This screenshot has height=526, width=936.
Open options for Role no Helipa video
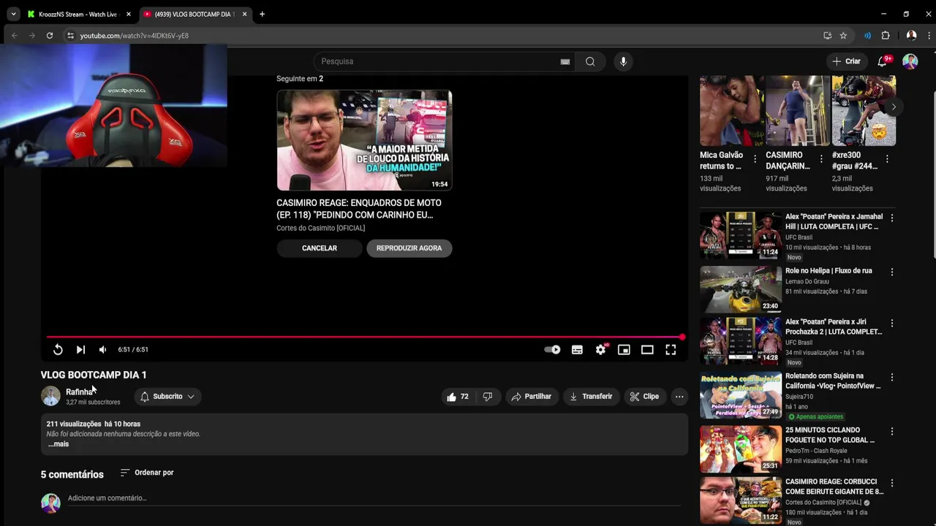tap(892, 272)
